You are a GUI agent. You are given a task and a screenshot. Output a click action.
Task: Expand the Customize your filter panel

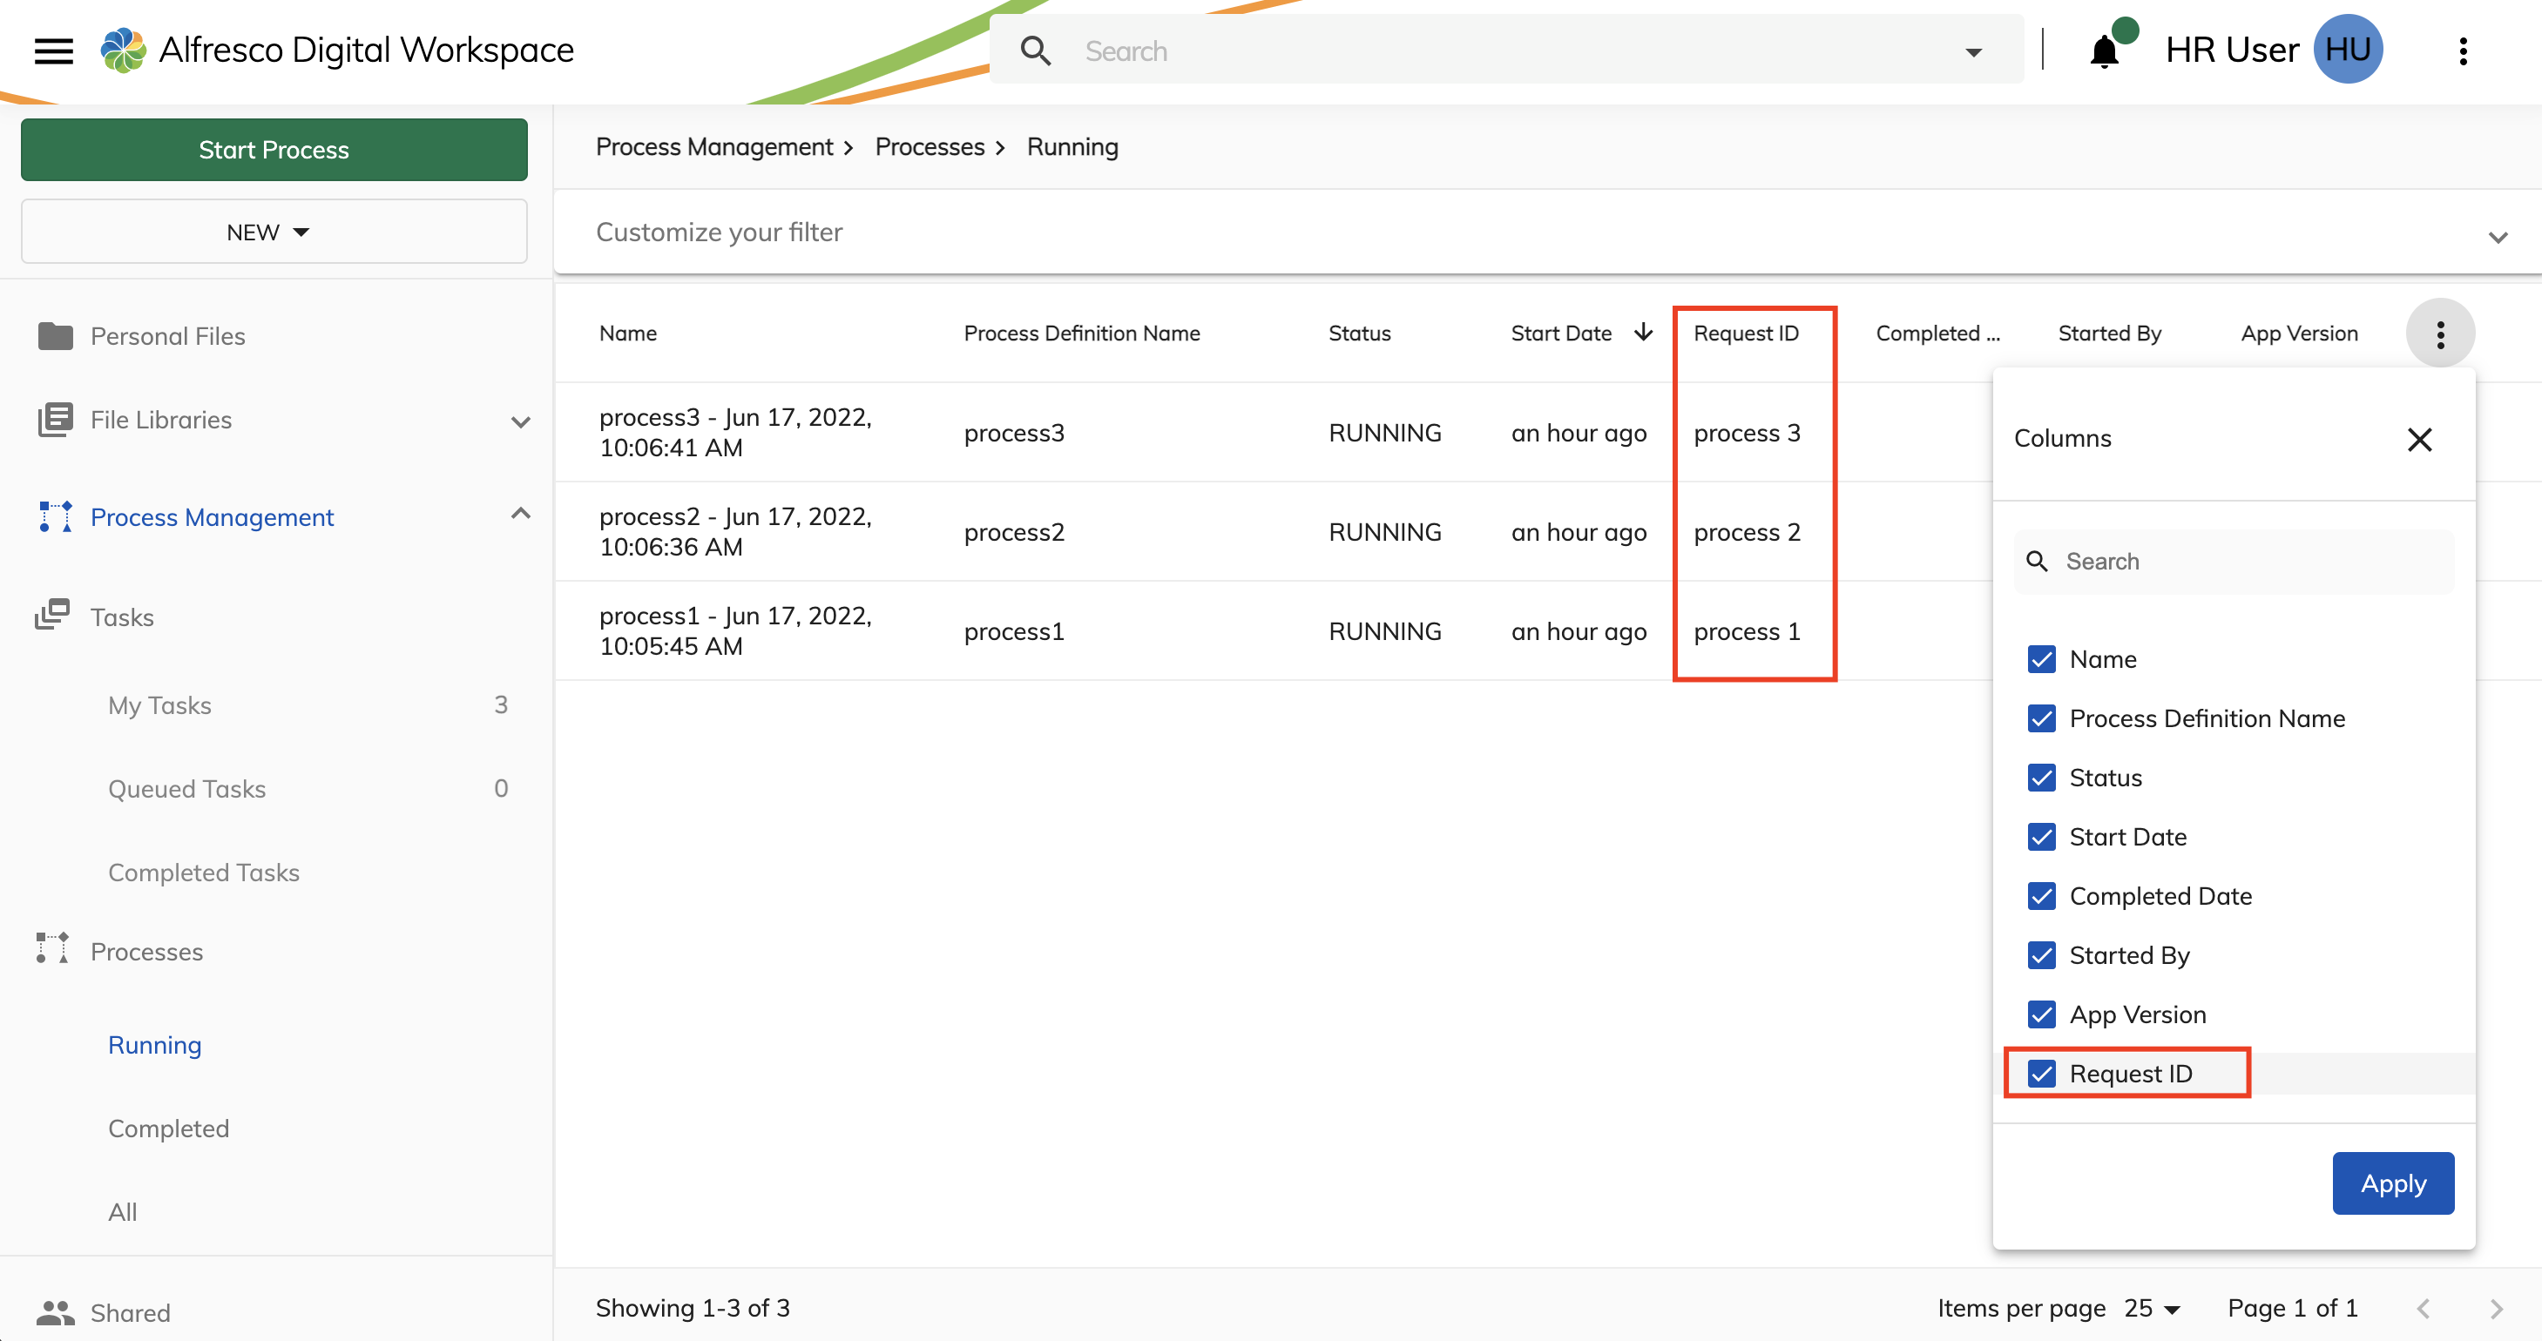coord(2498,237)
